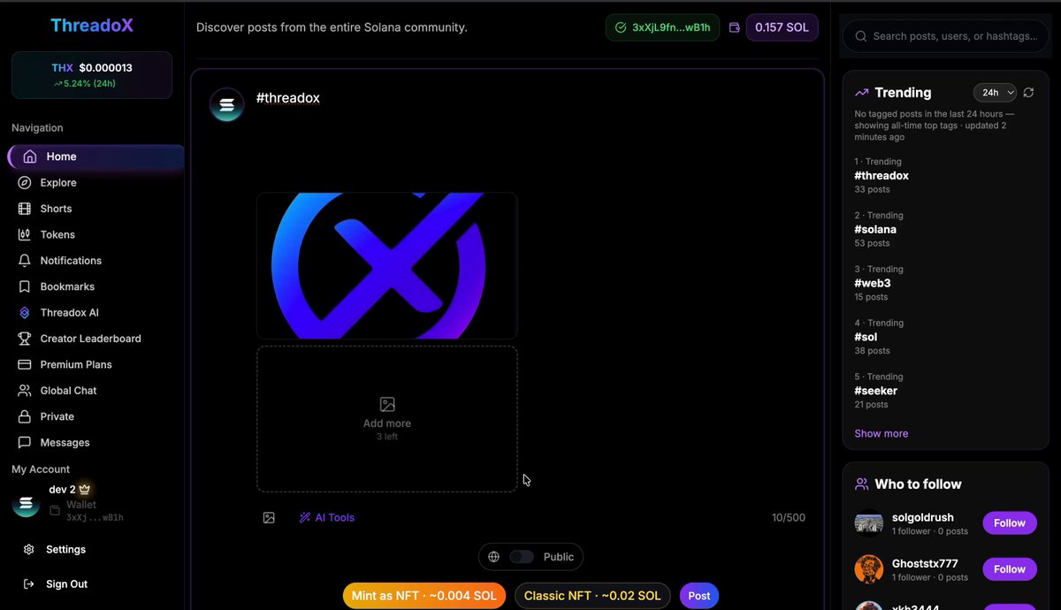
Task: Click the ThreadoX logo
Action: click(92, 25)
